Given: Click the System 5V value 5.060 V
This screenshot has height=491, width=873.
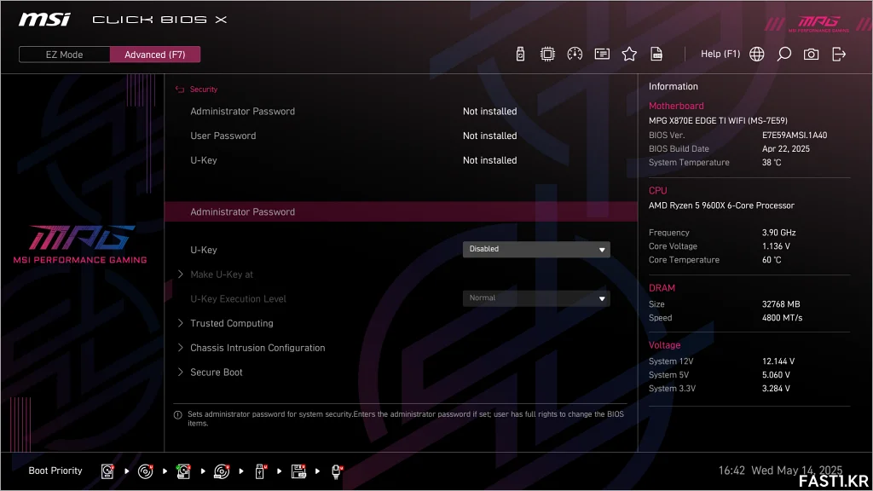Looking at the screenshot, I should tap(776, 375).
